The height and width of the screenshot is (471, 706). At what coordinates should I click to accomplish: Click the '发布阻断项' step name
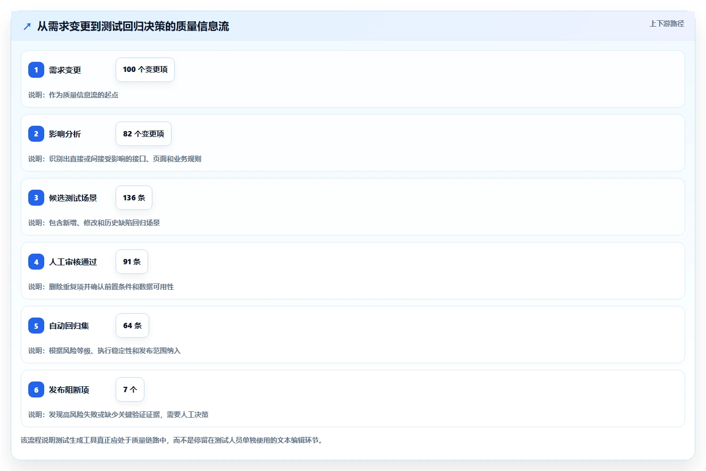(69, 389)
